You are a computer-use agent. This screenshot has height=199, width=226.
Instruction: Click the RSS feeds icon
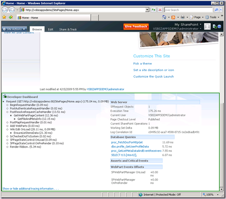pyautogui.click(x=173, y=17)
